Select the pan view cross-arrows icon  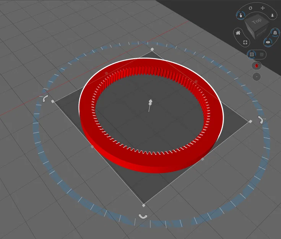tap(263, 8)
